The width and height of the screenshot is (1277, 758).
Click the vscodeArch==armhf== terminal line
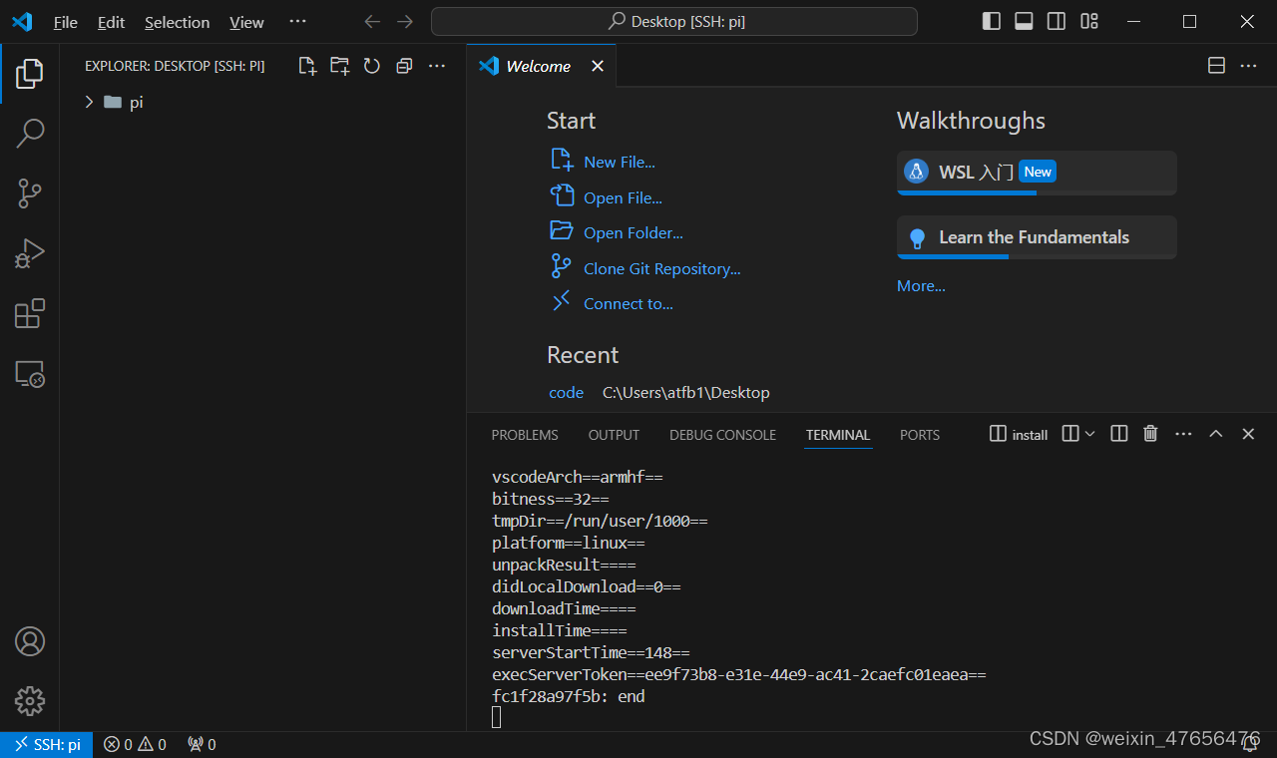pos(578,477)
